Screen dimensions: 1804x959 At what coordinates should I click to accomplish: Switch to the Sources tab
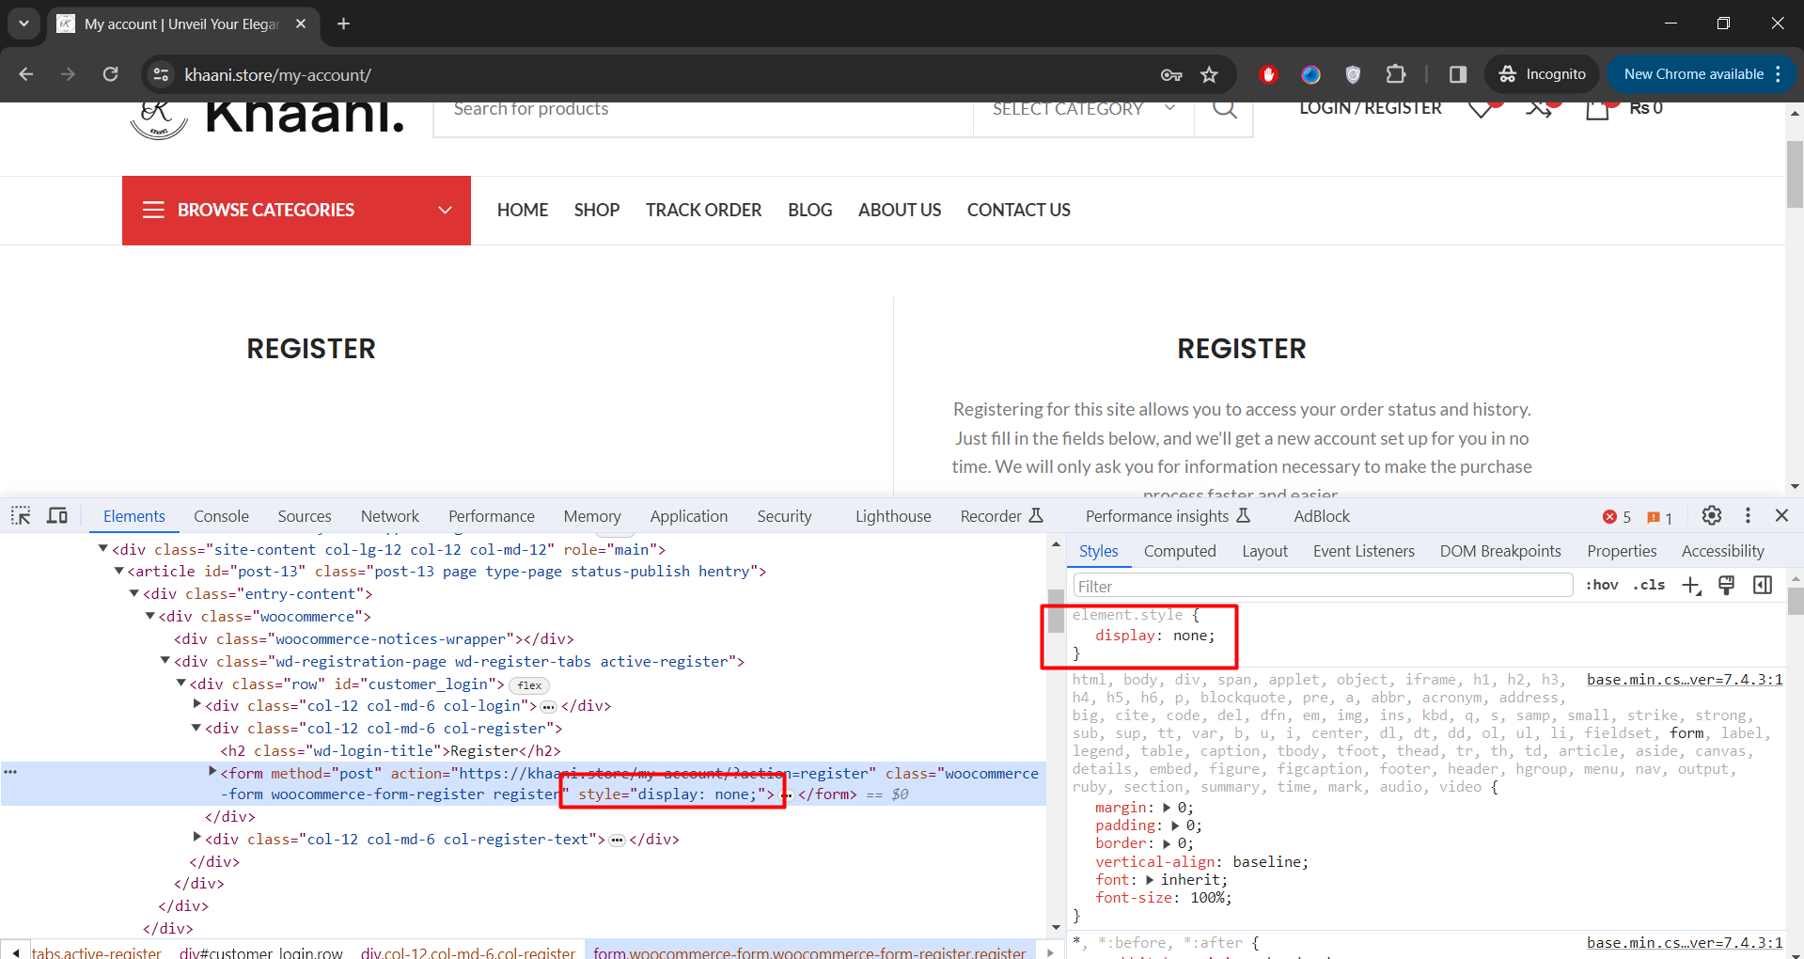click(305, 516)
